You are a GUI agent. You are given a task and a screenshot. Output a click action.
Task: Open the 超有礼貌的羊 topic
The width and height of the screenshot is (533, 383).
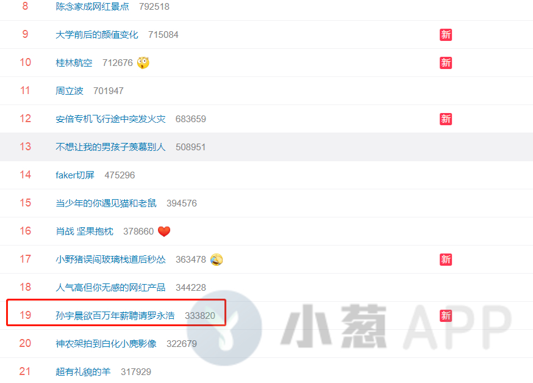(x=84, y=372)
